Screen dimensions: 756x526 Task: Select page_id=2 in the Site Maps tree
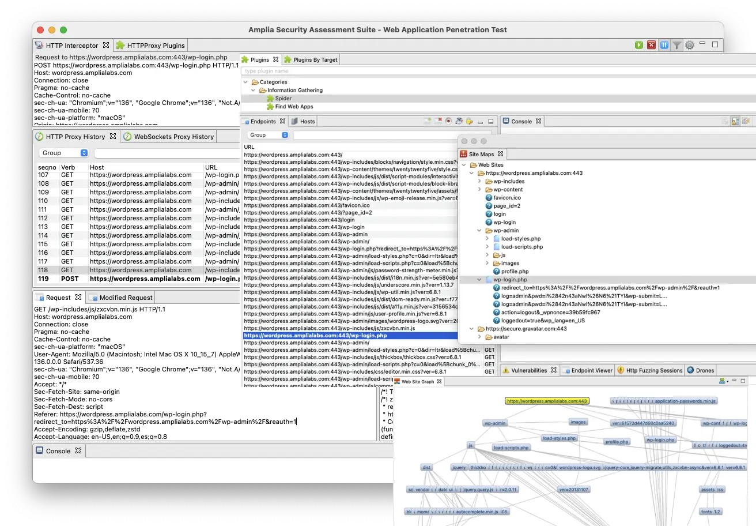click(x=506, y=206)
